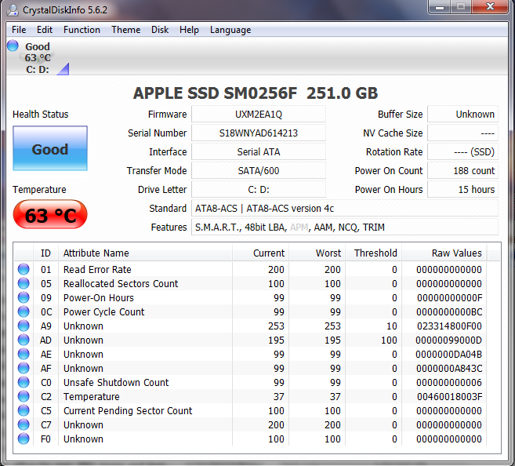Click the blue disk status orb above Good
Viewport: 515px width, 466px height.
pos(13,46)
